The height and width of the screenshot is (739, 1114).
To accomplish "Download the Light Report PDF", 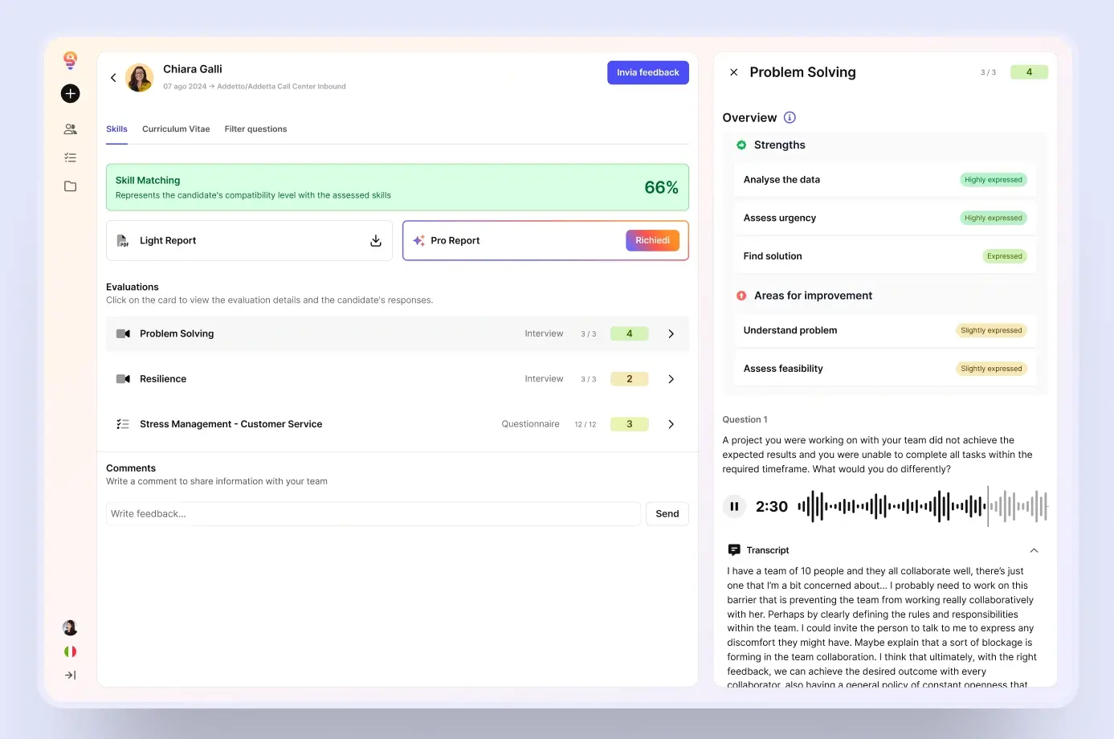I will pyautogui.click(x=375, y=240).
